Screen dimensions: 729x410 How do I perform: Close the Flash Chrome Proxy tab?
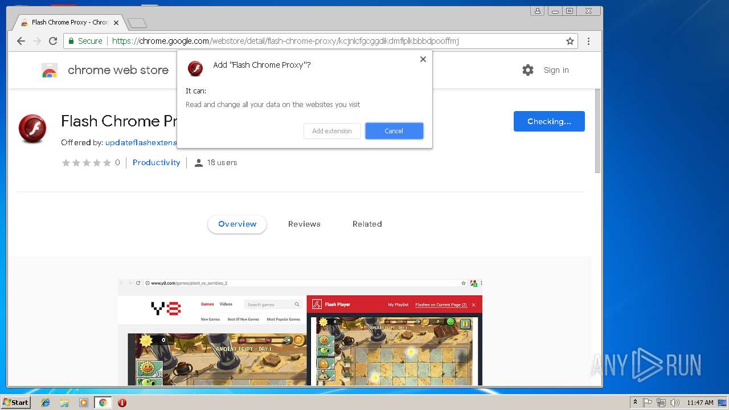116,23
